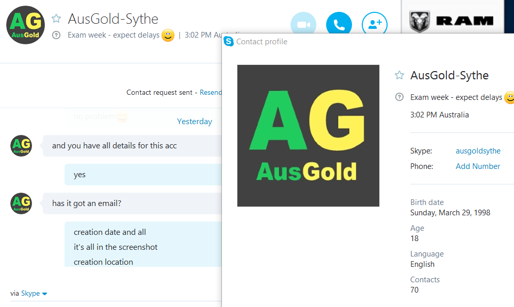Click the Skype logo in Contact profile title
The width and height of the screenshot is (514, 307).
(x=229, y=42)
